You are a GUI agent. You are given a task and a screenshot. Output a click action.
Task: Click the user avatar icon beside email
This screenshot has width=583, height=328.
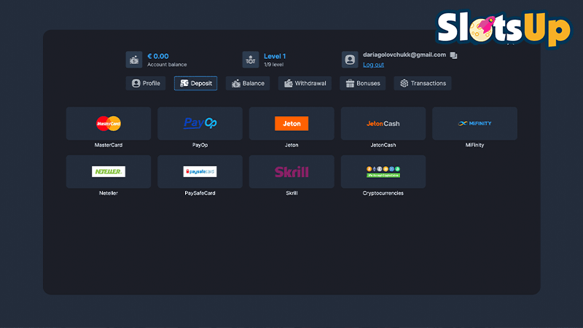(x=350, y=60)
